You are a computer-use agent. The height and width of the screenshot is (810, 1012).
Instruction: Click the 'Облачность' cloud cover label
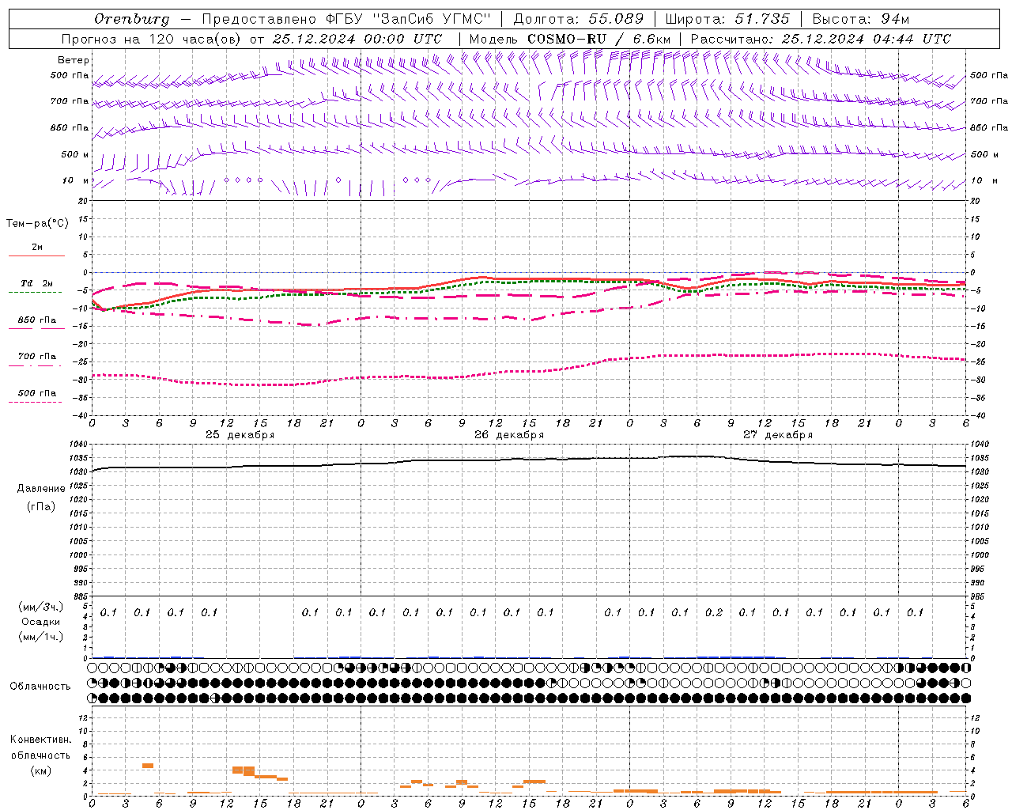pos(40,687)
